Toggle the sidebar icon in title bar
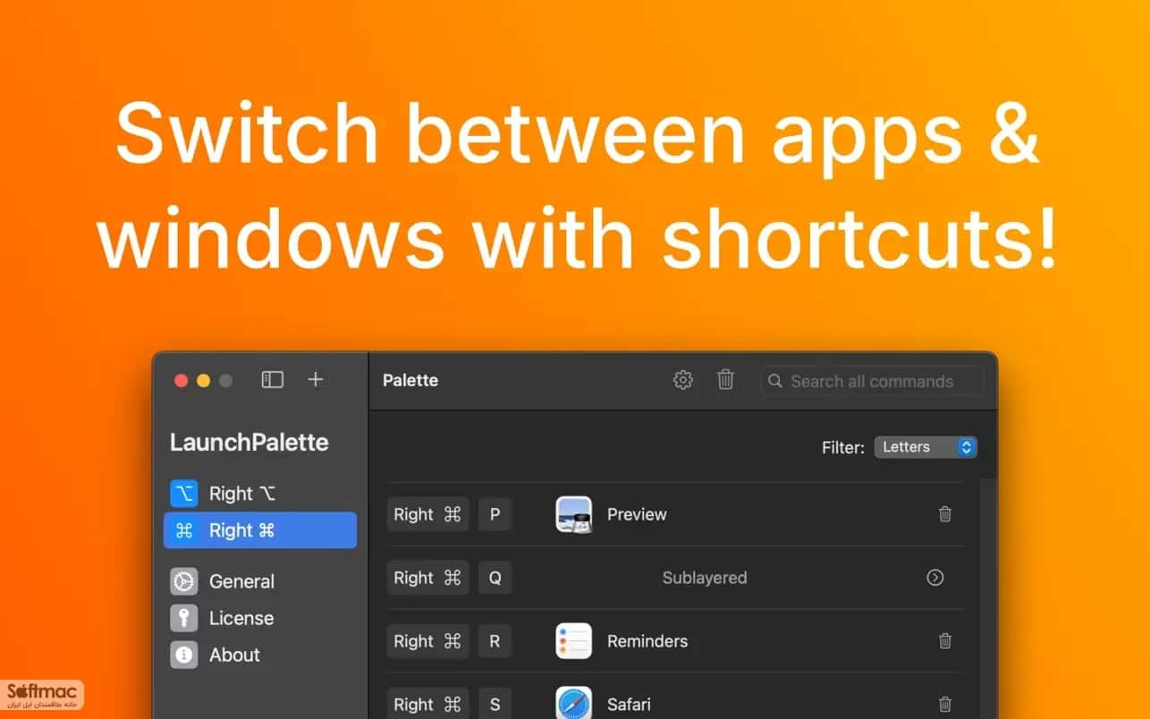The image size is (1150, 719). (273, 380)
